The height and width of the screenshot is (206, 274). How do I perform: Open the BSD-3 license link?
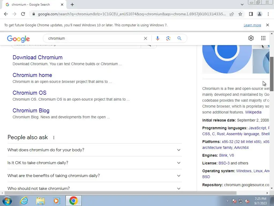coord(224,163)
